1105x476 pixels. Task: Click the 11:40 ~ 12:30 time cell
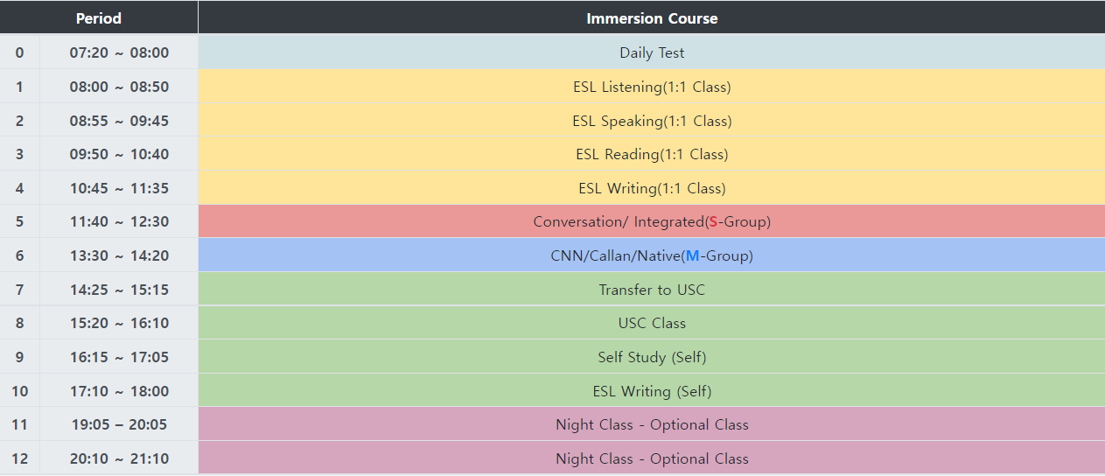119,221
